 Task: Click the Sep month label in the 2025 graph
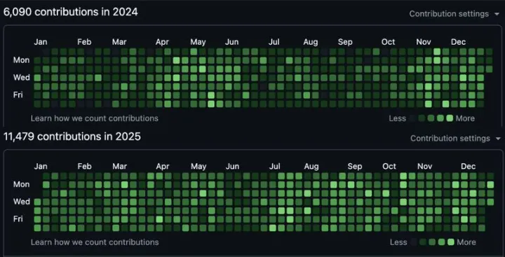tap(355, 167)
